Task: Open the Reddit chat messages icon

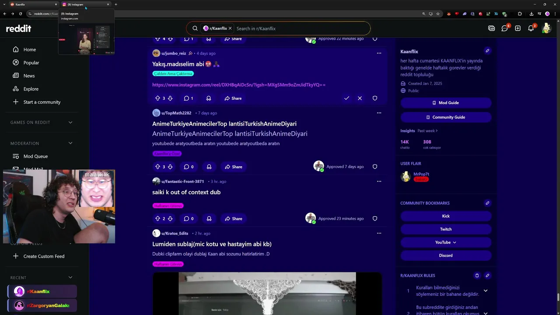Action: [504, 28]
